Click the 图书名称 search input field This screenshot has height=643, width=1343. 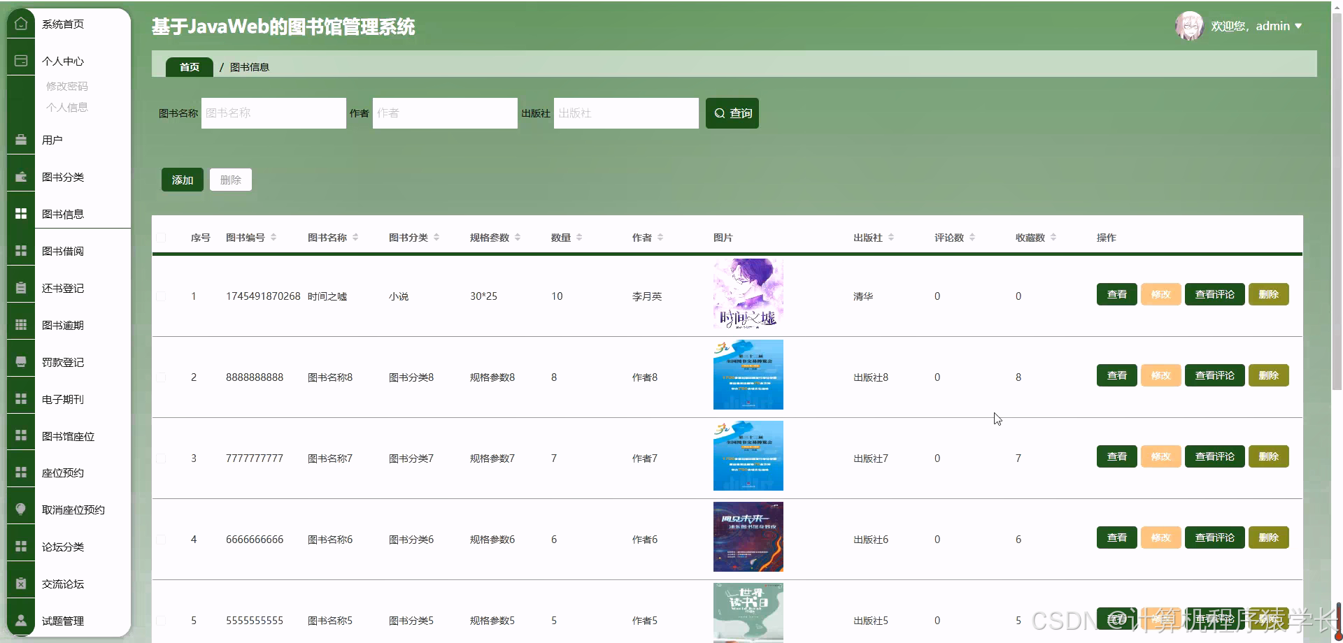coord(273,113)
